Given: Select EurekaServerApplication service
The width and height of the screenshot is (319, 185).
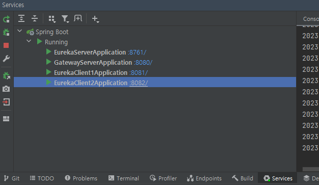Looking at the screenshot, I should (x=90, y=52).
